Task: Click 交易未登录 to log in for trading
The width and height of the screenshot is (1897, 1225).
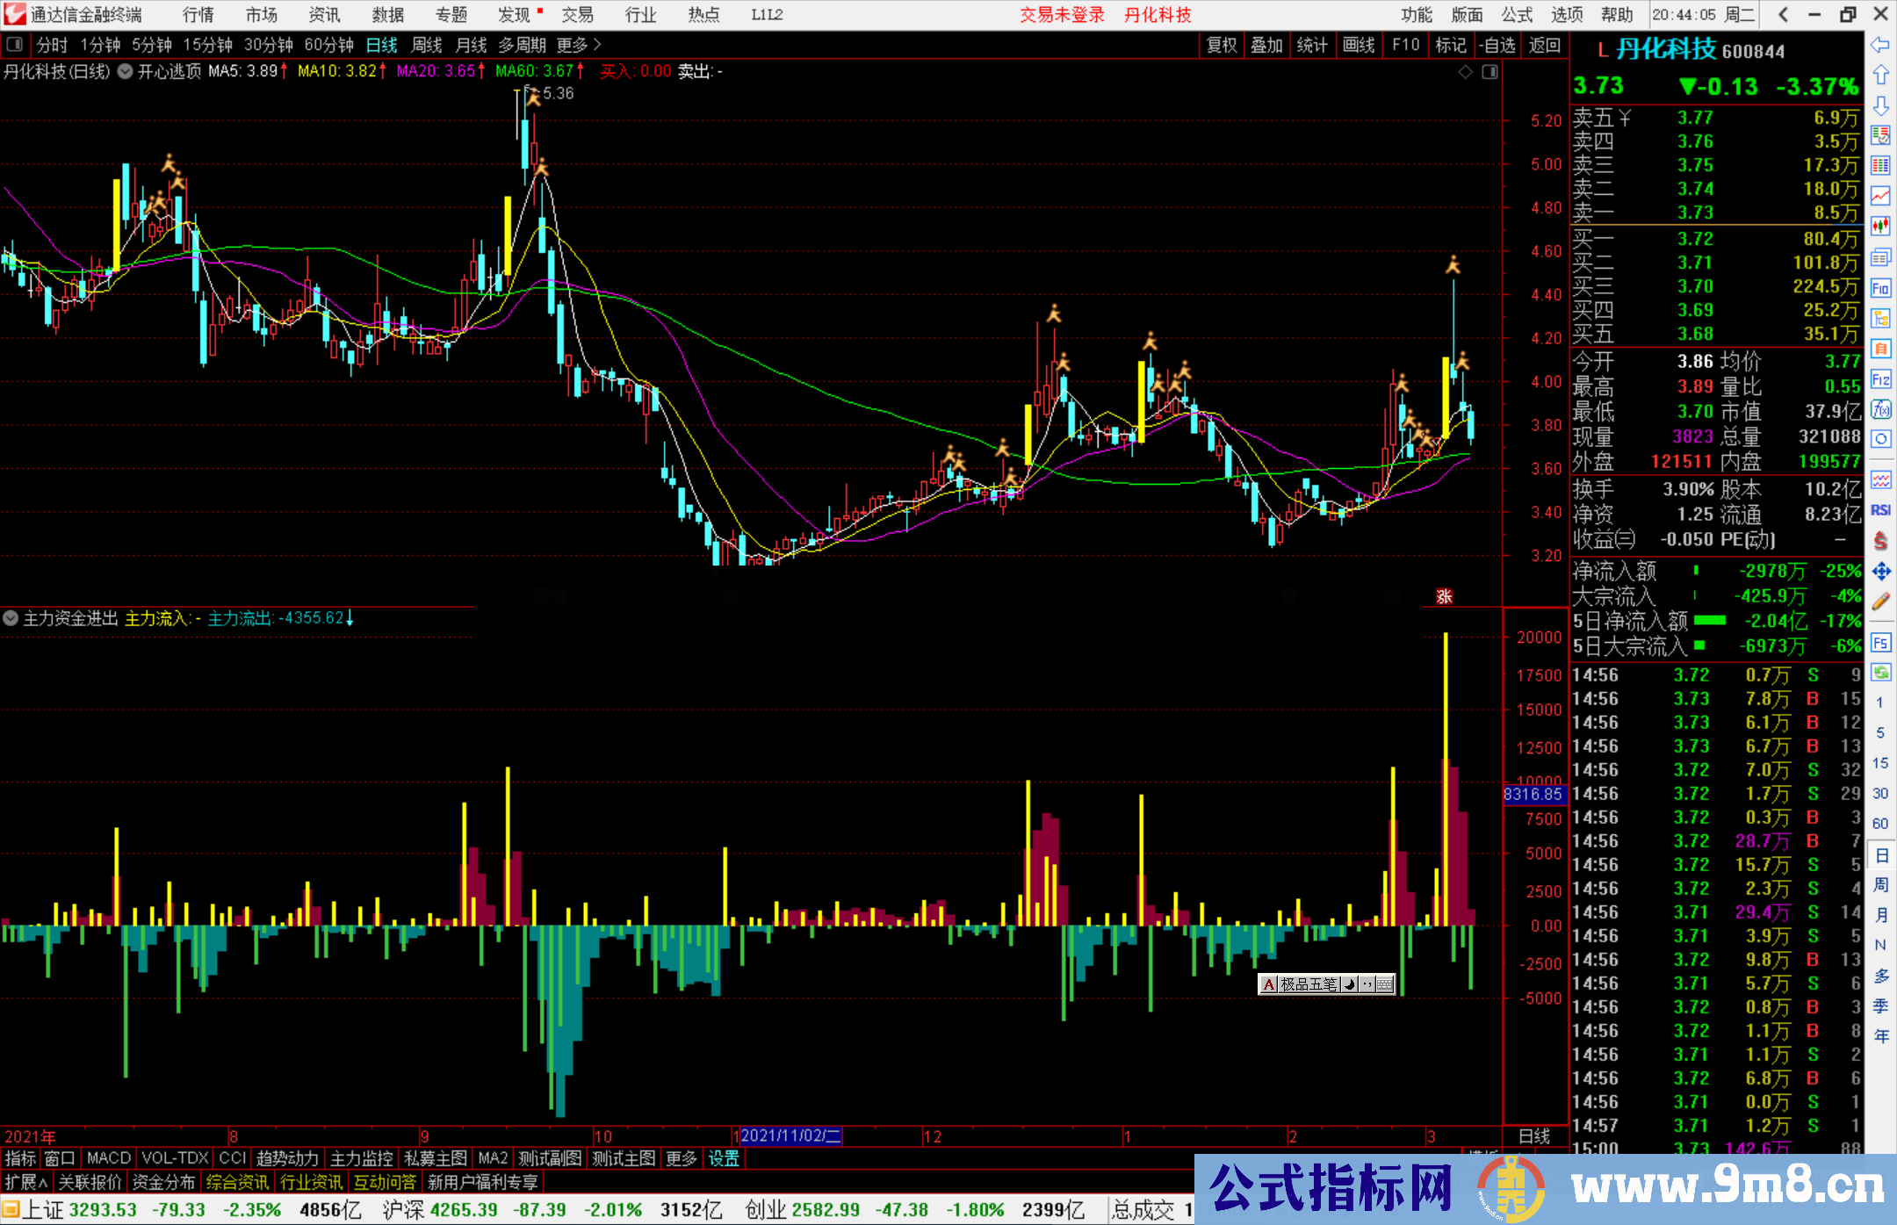Action: click(1062, 15)
